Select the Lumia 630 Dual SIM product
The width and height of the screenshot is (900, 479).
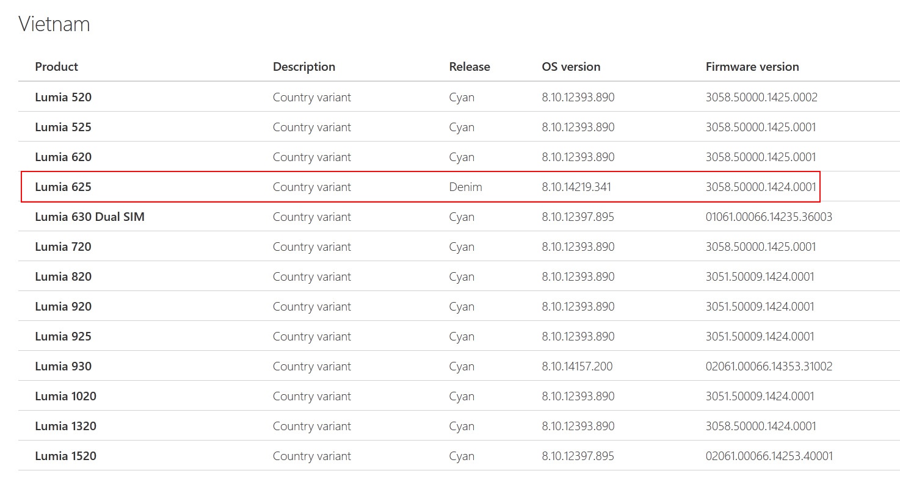90,217
